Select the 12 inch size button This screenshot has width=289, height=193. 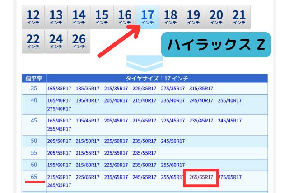point(33,17)
